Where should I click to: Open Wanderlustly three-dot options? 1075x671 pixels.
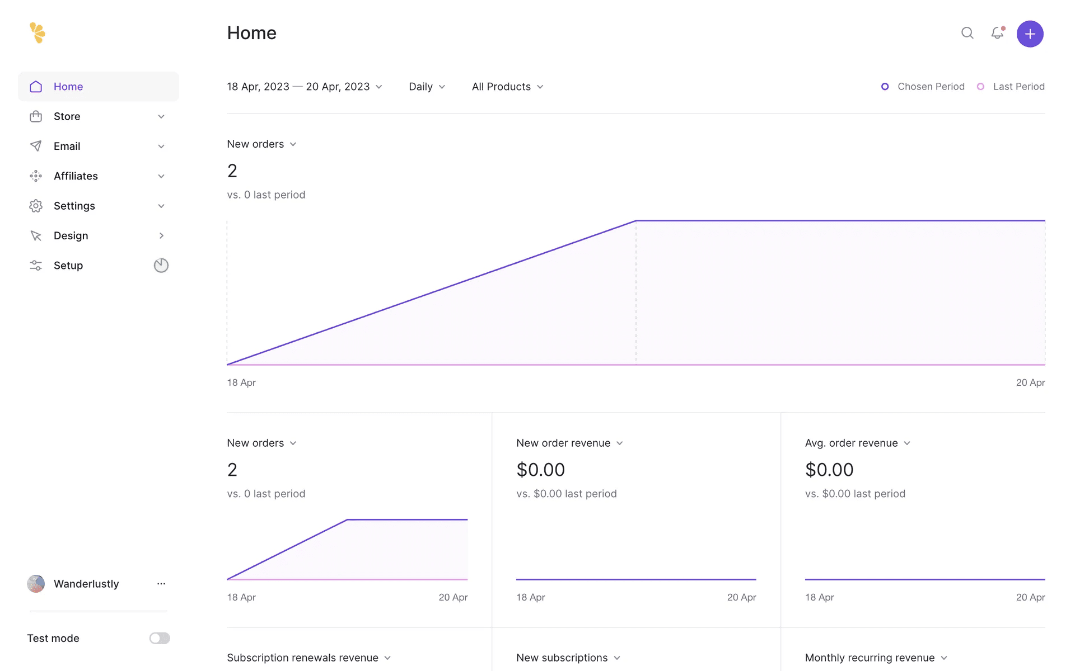161,584
